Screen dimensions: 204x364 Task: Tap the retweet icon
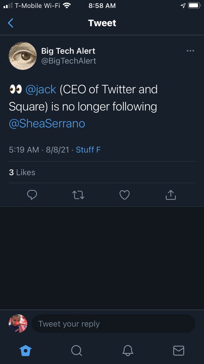click(79, 195)
